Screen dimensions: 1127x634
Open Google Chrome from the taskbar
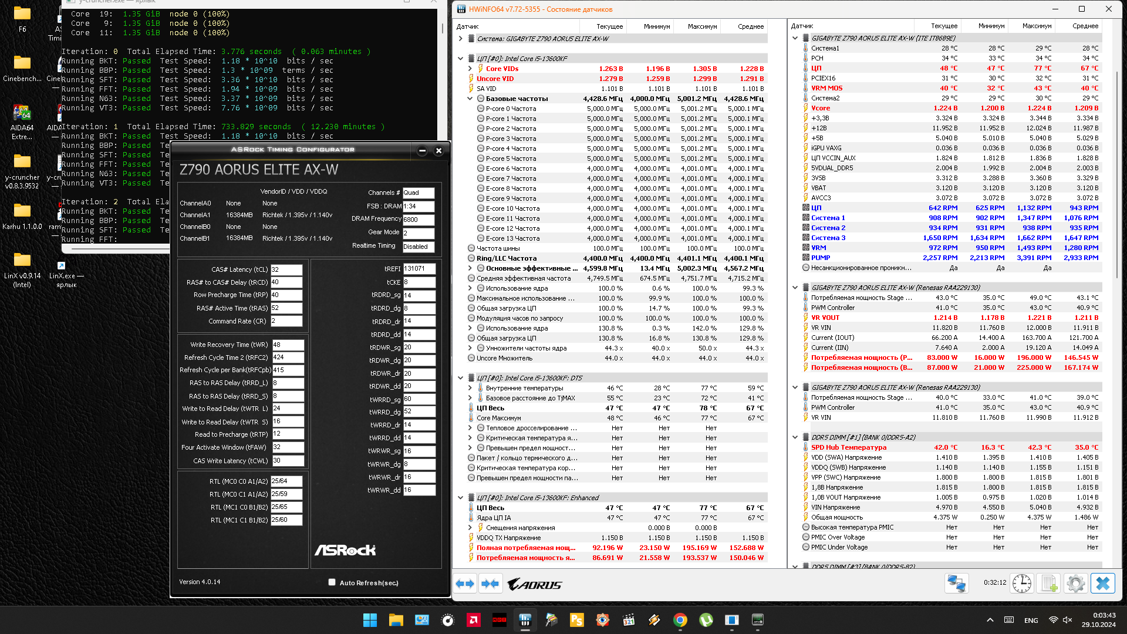[680, 620]
